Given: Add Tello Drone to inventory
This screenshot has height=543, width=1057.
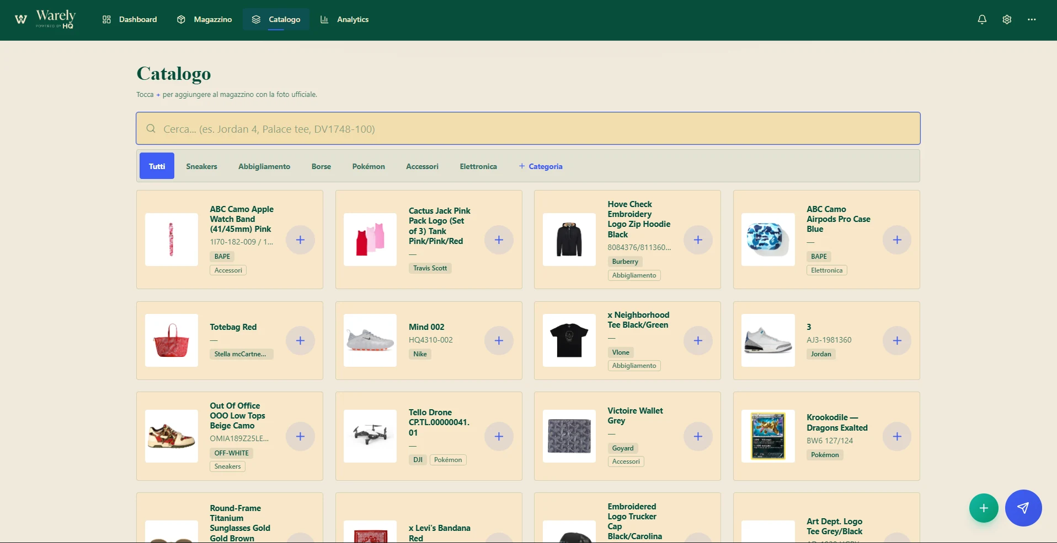Looking at the screenshot, I should [x=499, y=436].
